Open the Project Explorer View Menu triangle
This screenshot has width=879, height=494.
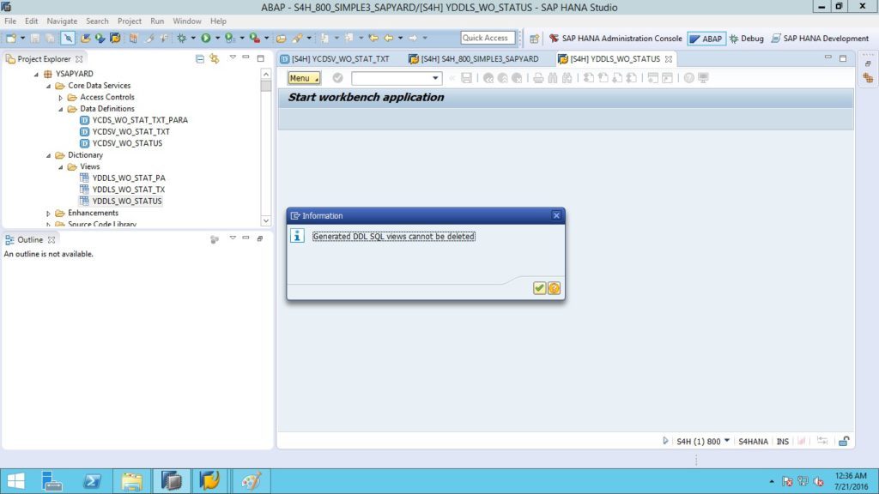pyautogui.click(x=233, y=57)
